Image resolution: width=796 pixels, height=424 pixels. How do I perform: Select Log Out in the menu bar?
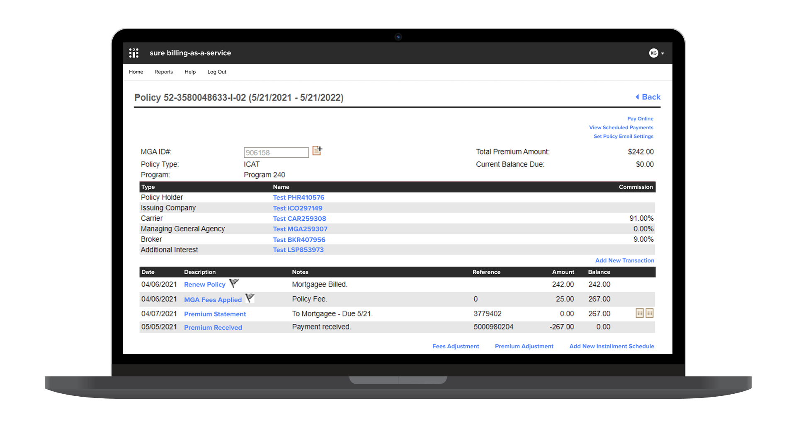(217, 72)
